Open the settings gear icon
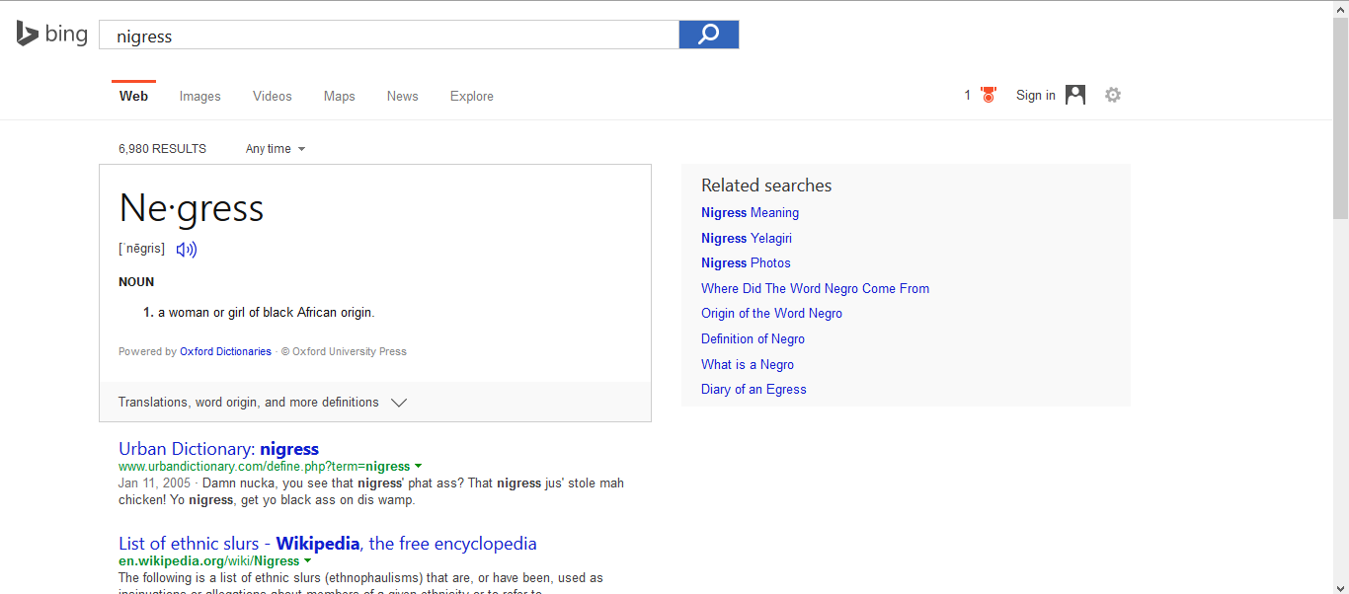Screen dimensions: 1349x594 pyautogui.click(x=1113, y=95)
